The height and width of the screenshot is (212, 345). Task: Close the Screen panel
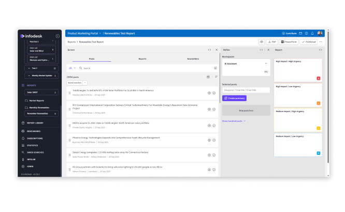click(217, 50)
